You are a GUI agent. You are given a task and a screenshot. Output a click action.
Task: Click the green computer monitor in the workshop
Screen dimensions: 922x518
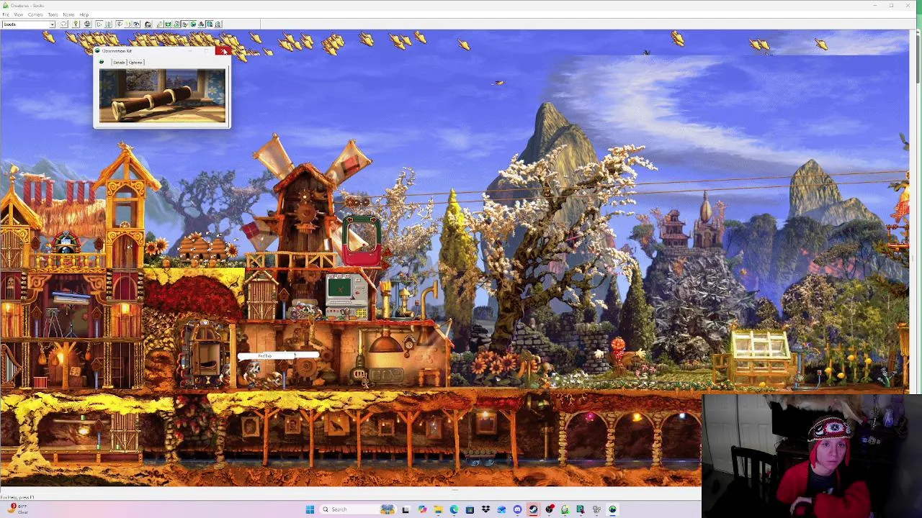coord(339,289)
